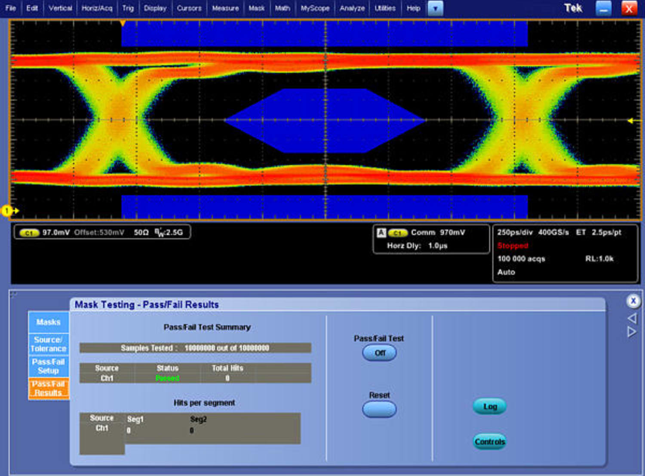645x476 pixels.
Task: Open the trigger source A indicator
Action: click(x=380, y=232)
